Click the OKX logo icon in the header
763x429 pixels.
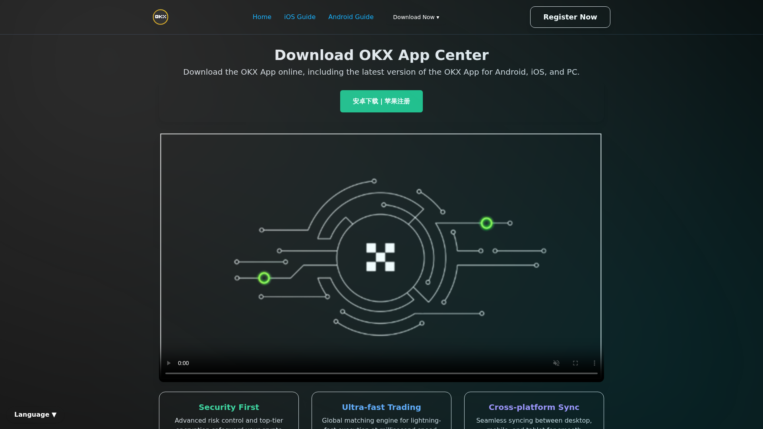point(161,17)
